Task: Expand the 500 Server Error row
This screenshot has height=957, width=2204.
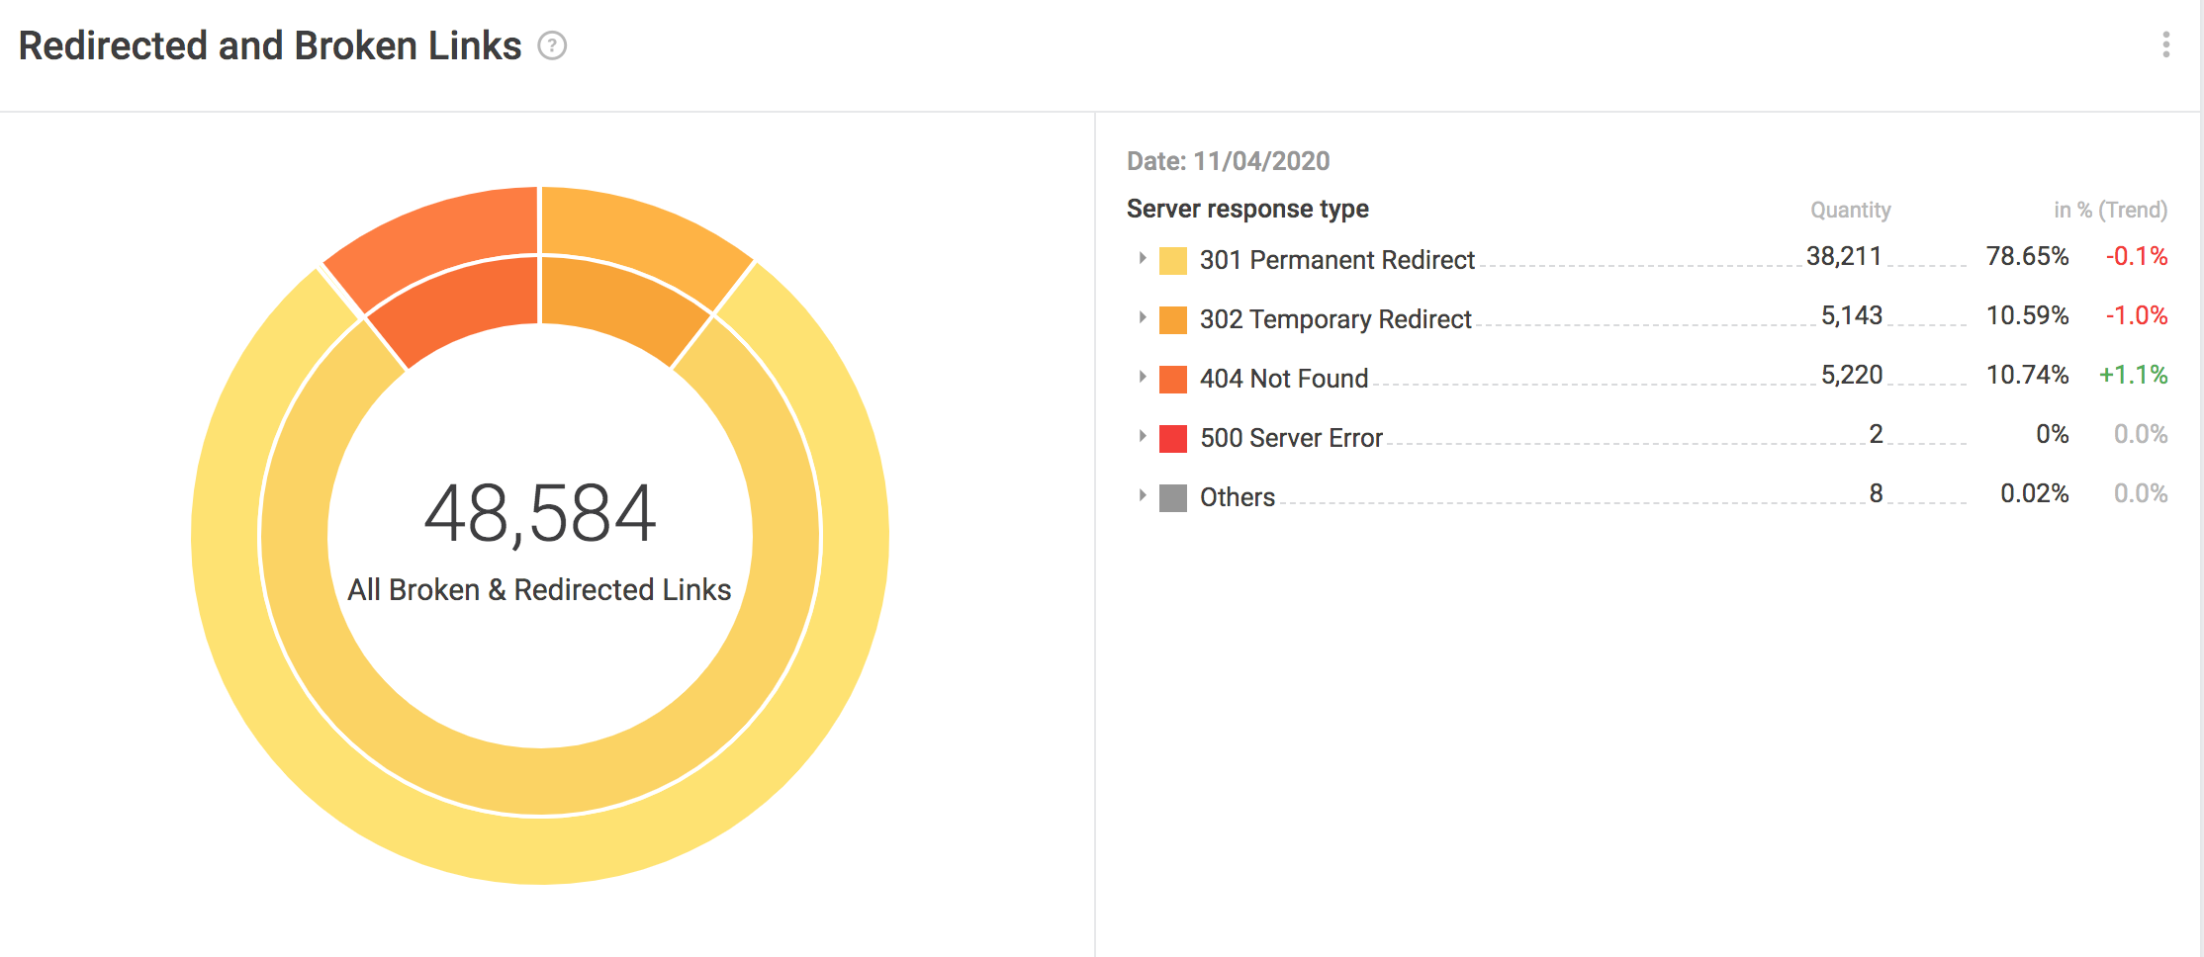Action: pyautogui.click(x=1142, y=436)
